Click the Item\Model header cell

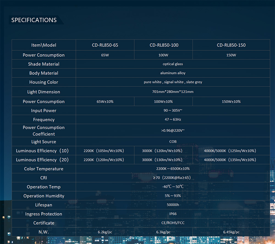point(44,45)
